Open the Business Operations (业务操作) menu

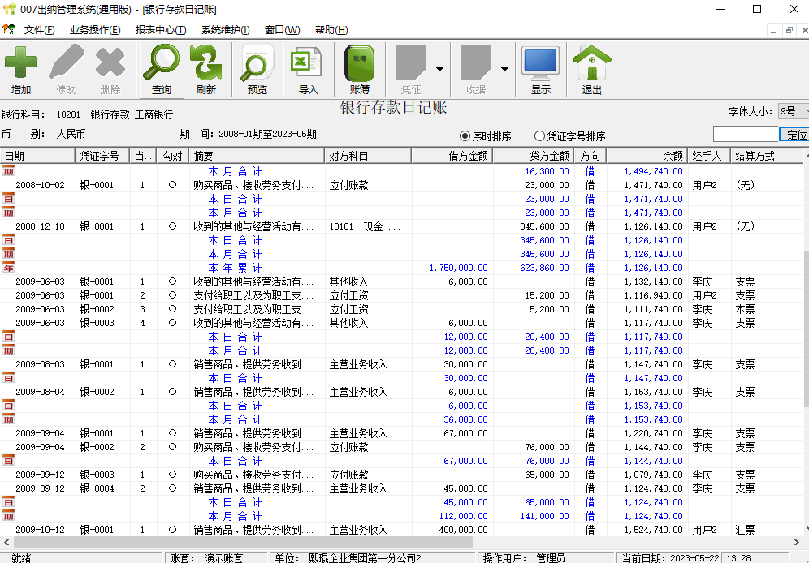(95, 30)
